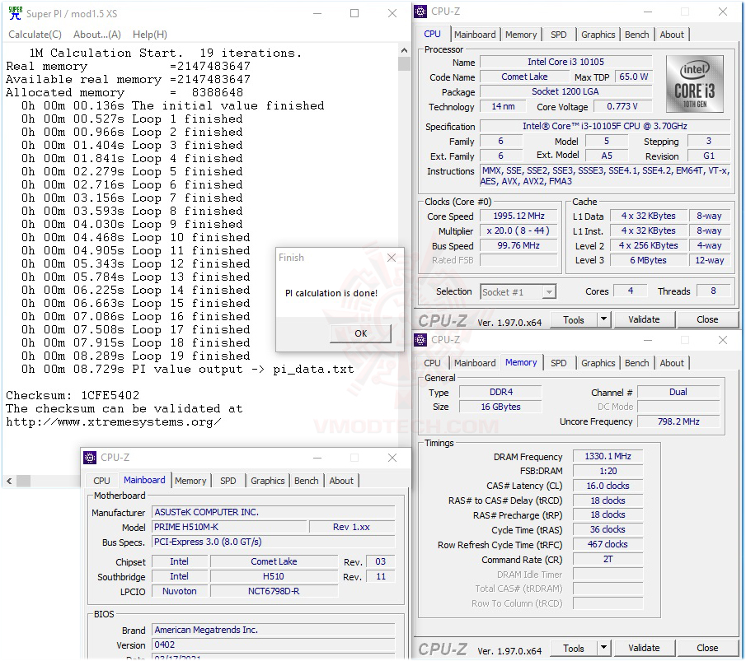Click the Super PI app icon in title bar
This screenshot has width=746, height=661.
(15, 13)
